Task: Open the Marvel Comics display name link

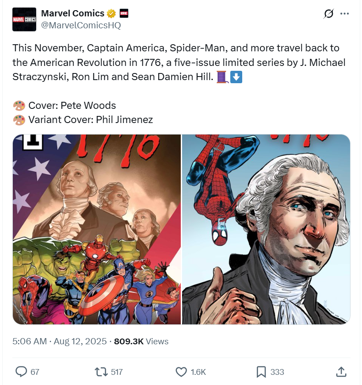Action: [72, 13]
